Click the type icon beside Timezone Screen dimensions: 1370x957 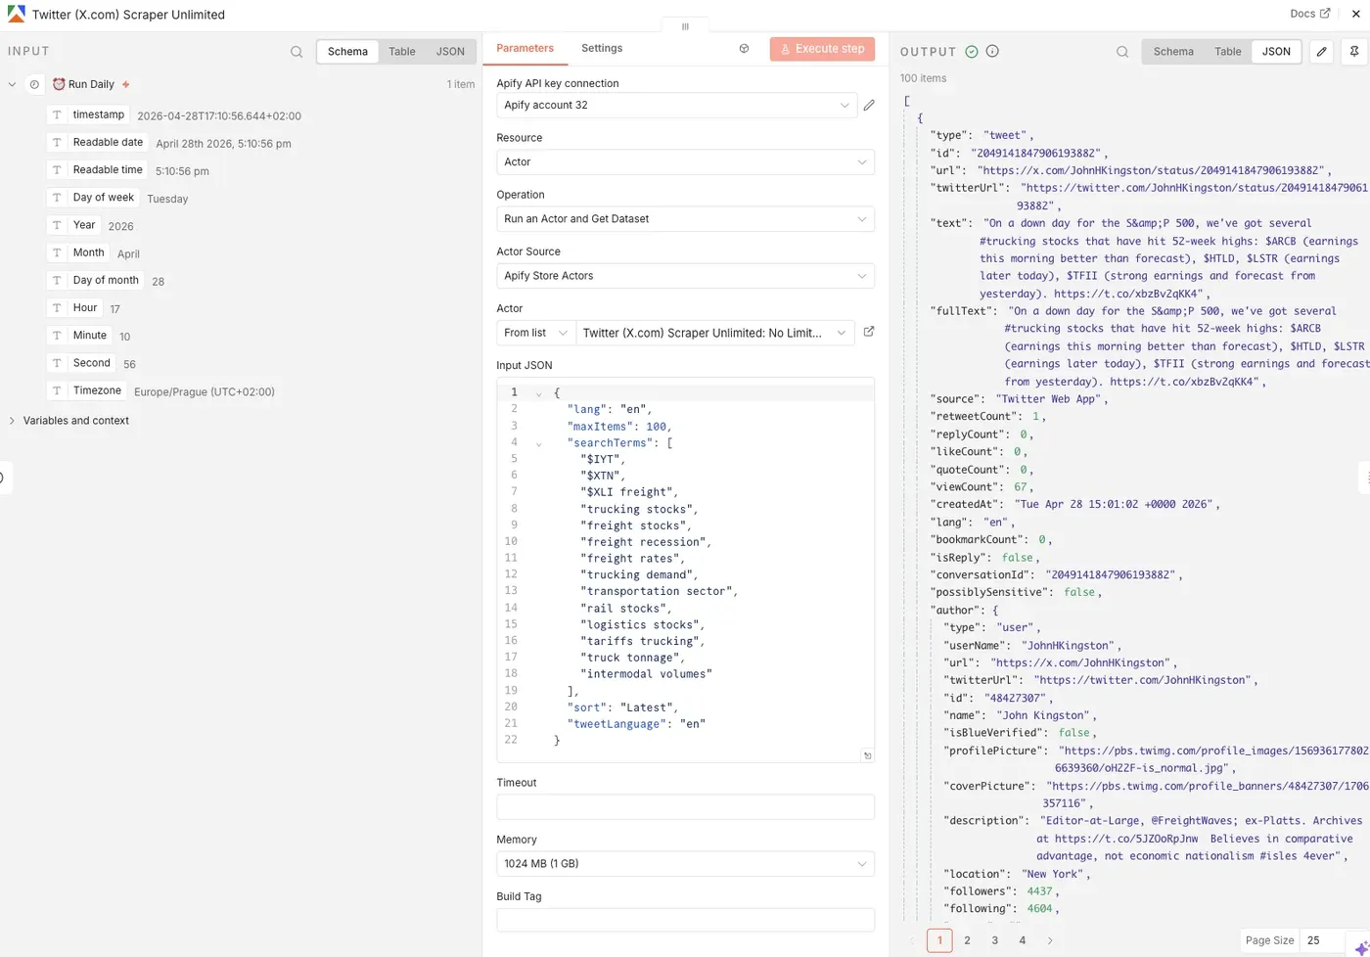(57, 390)
